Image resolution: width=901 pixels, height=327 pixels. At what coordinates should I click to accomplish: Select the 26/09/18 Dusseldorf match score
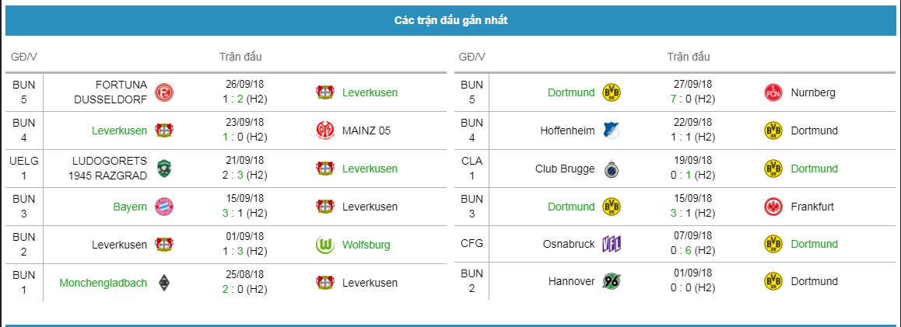tap(244, 99)
